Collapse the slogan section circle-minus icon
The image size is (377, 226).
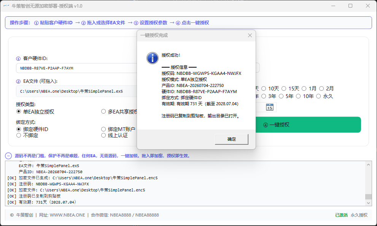click(8, 156)
